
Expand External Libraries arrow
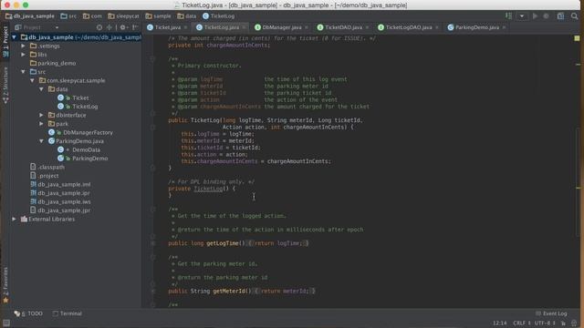[x=15, y=219]
